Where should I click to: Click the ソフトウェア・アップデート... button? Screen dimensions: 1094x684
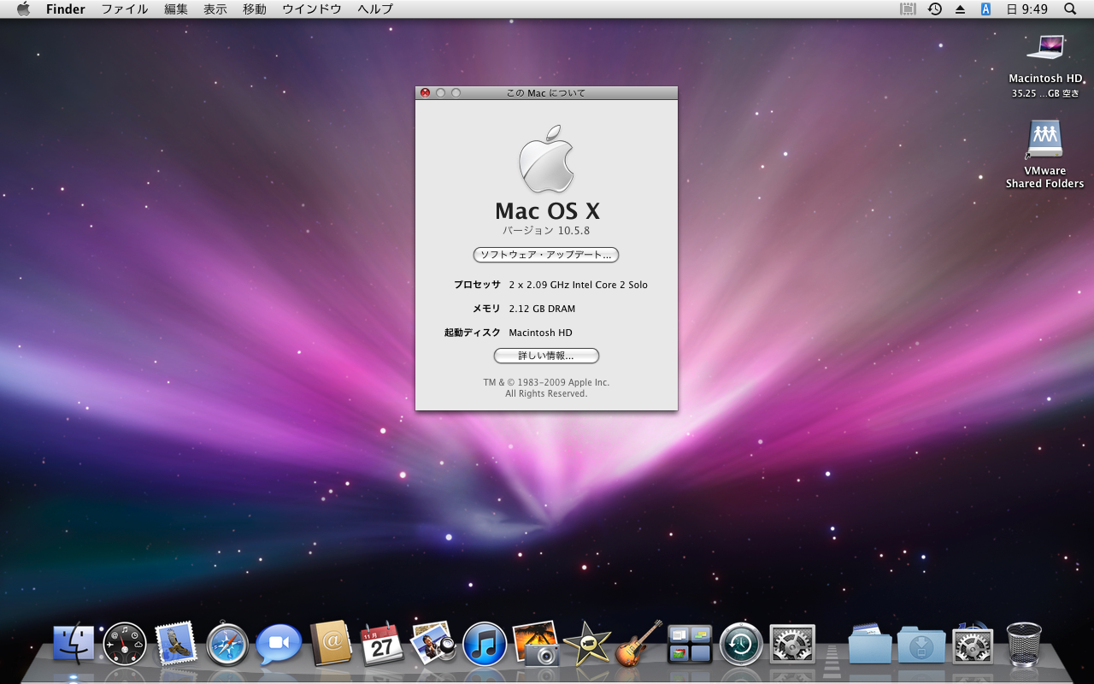coord(546,255)
